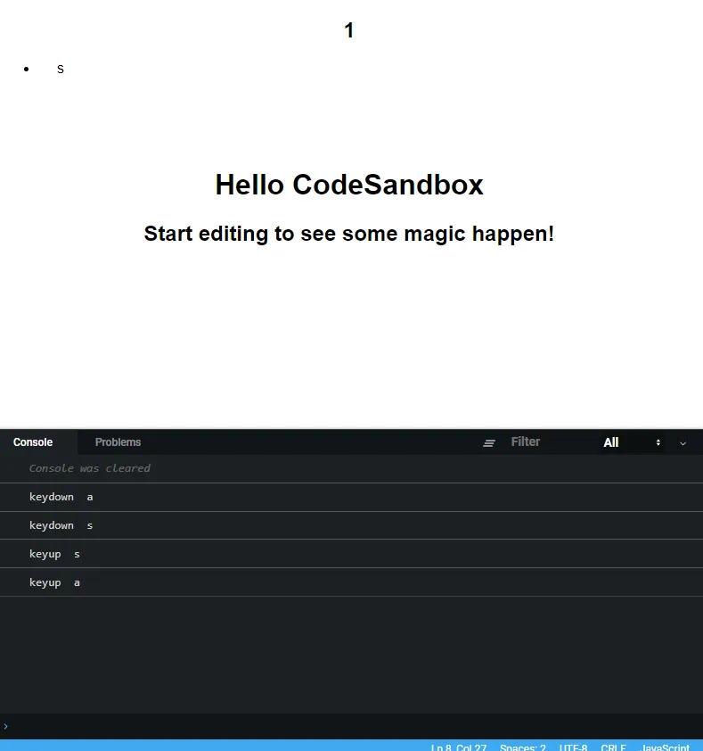This screenshot has height=751, width=703.
Task: Open the Problems tab
Action: pyautogui.click(x=118, y=442)
